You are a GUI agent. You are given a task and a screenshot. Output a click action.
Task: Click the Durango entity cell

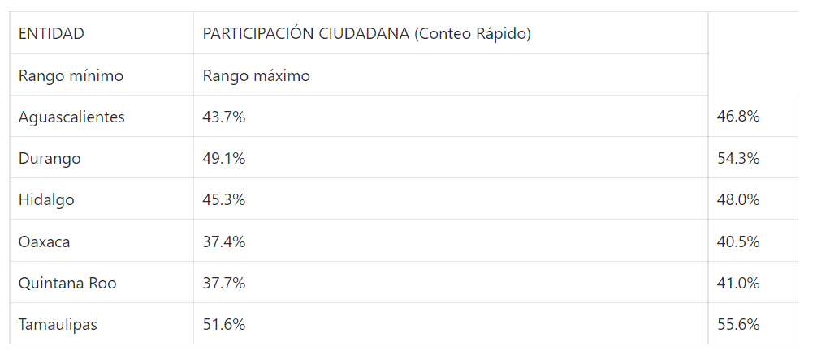click(x=50, y=159)
